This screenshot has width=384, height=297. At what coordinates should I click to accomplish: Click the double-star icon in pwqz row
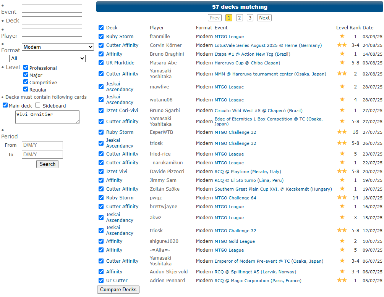coord(342,197)
